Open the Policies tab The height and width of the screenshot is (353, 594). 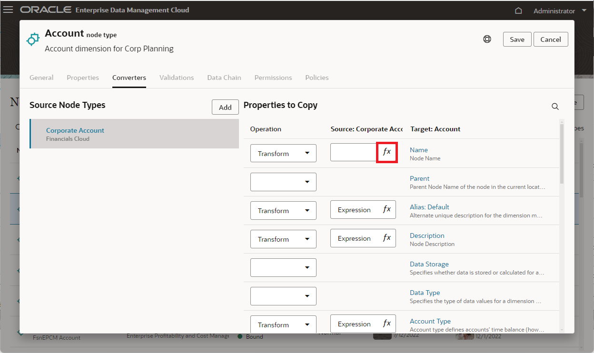click(x=317, y=78)
